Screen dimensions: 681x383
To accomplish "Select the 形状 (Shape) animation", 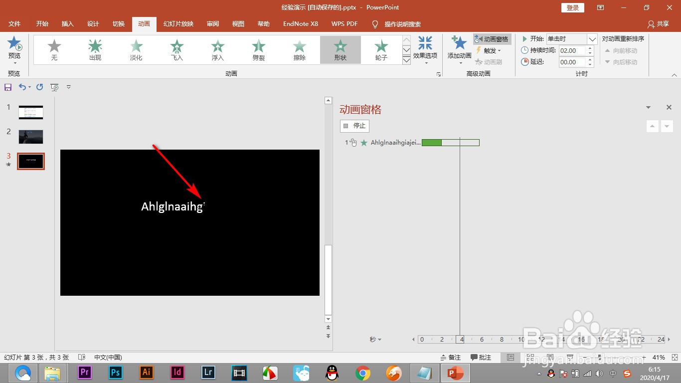I will pos(340,50).
